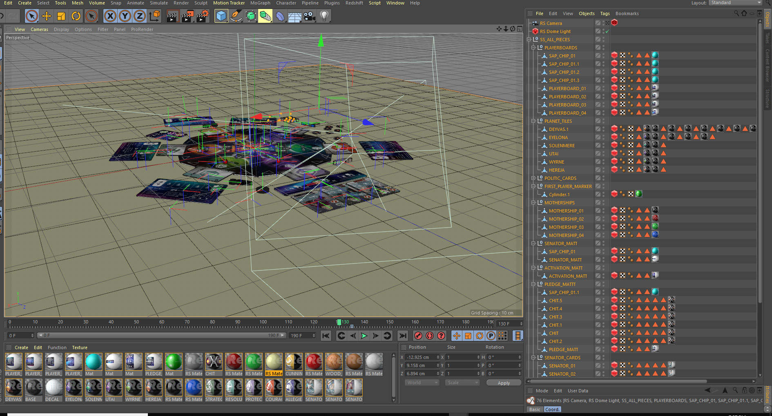
Task: Open the World coordinate dropdown
Action: tap(422, 383)
